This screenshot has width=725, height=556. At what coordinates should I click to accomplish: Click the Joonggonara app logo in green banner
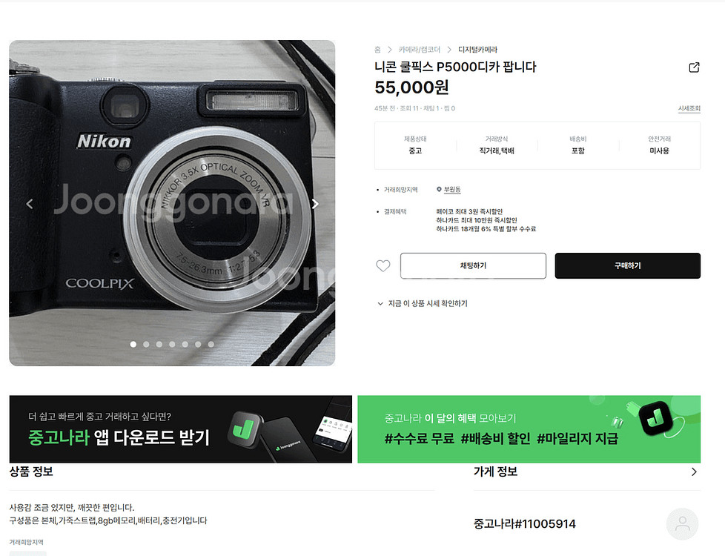coord(655,418)
